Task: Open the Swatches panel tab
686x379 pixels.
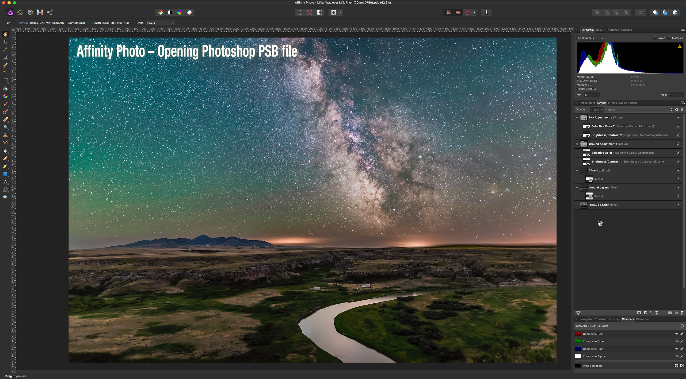Action: coord(613,30)
